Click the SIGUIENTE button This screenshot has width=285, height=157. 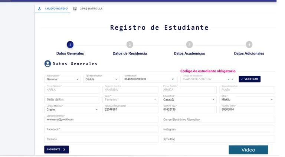56,150
